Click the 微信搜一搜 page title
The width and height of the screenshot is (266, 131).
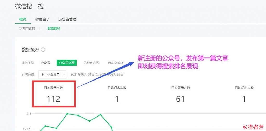[30, 6]
